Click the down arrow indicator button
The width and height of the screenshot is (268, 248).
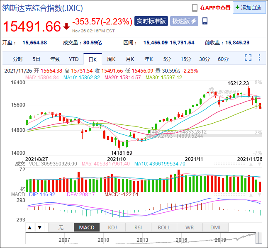40,228
